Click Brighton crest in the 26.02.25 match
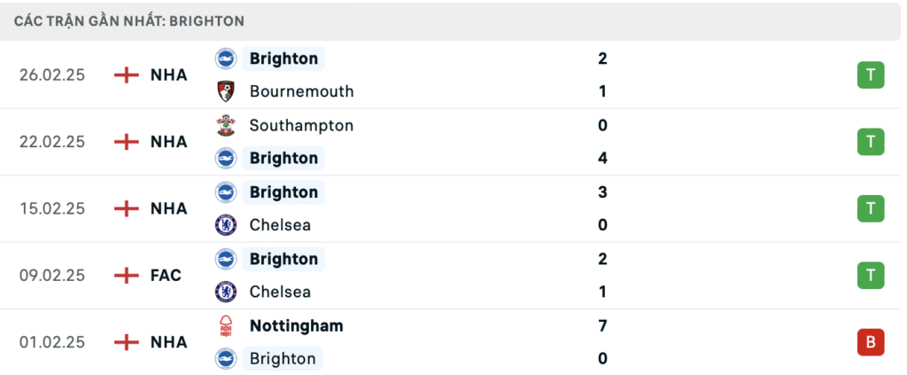Image resolution: width=907 pixels, height=375 pixels. [x=226, y=59]
